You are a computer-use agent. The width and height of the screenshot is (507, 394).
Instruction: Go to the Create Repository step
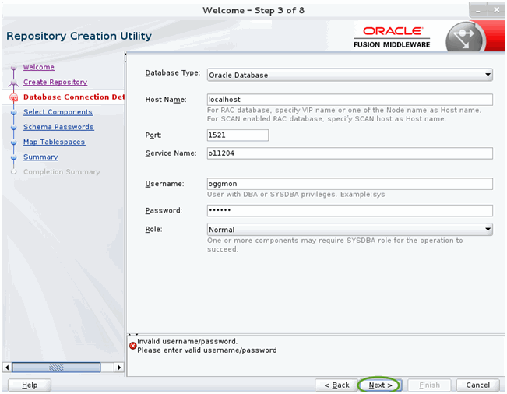pos(55,82)
